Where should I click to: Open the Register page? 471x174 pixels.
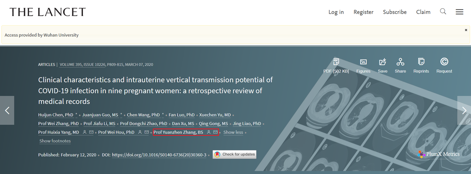[x=363, y=12]
